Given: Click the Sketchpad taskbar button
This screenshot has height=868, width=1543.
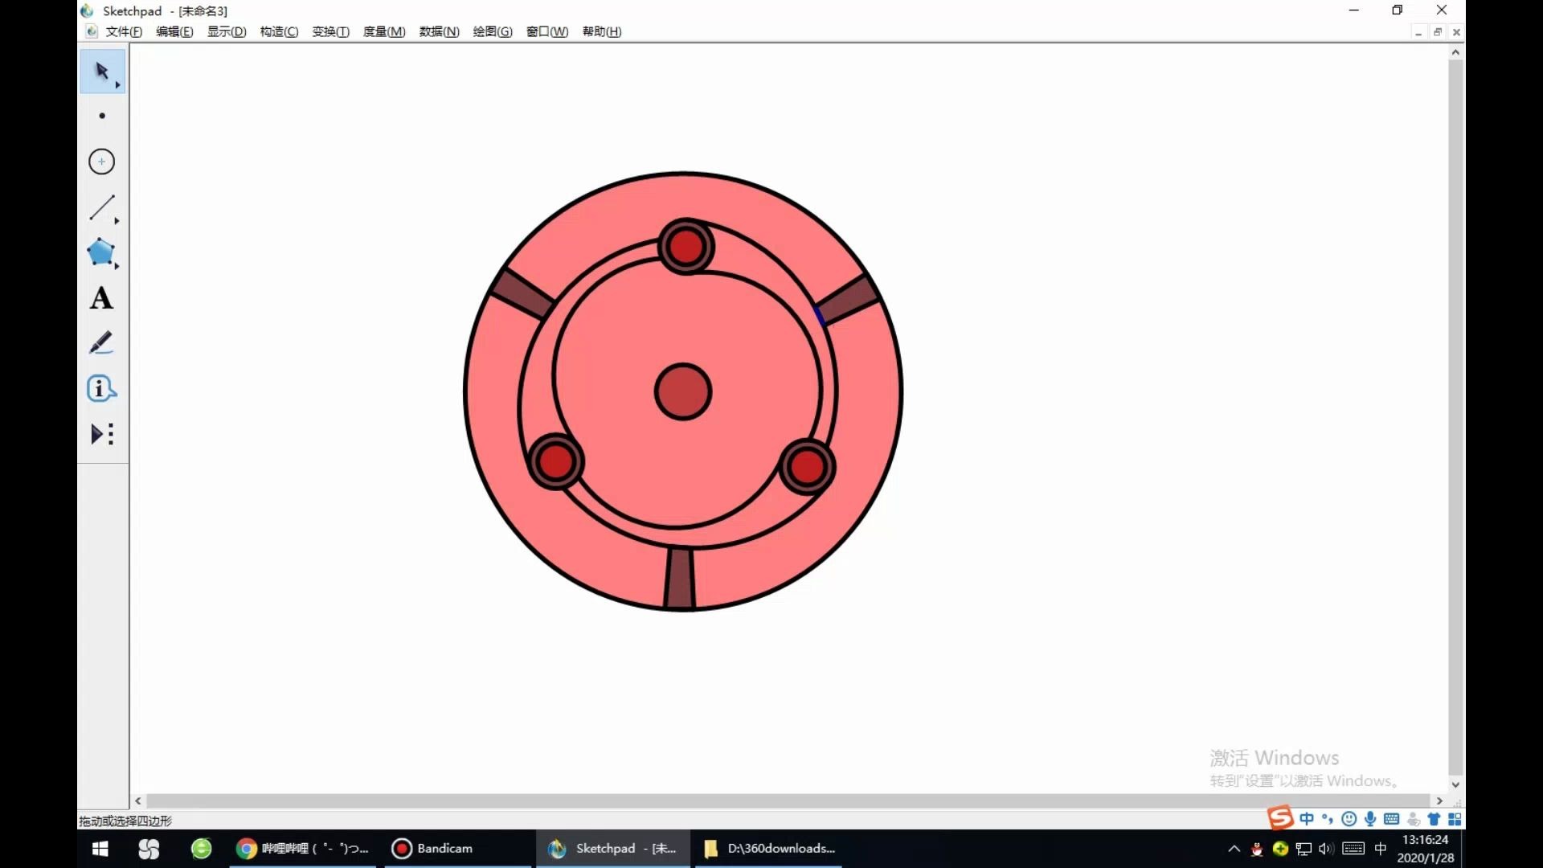Looking at the screenshot, I should [613, 849].
